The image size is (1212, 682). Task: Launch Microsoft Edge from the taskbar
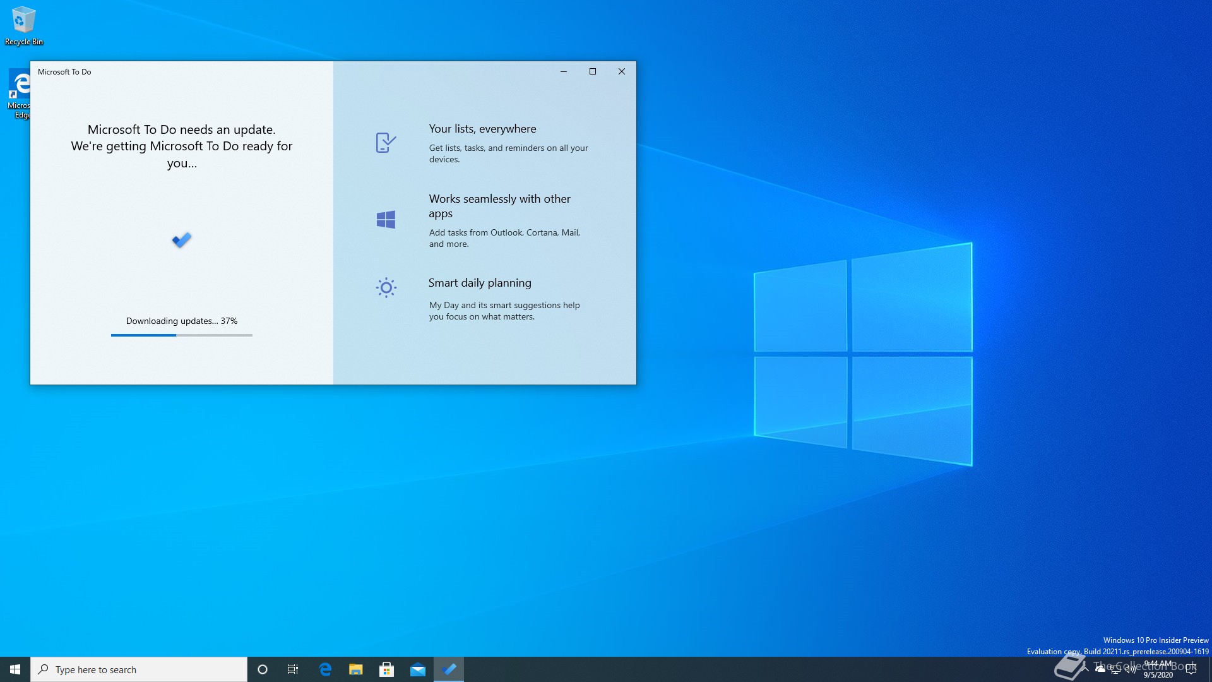[x=325, y=669]
